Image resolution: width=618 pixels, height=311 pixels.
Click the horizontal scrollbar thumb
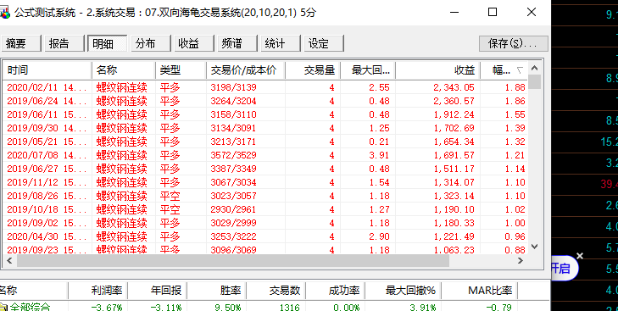pyautogui.click(x=233, y=260)
